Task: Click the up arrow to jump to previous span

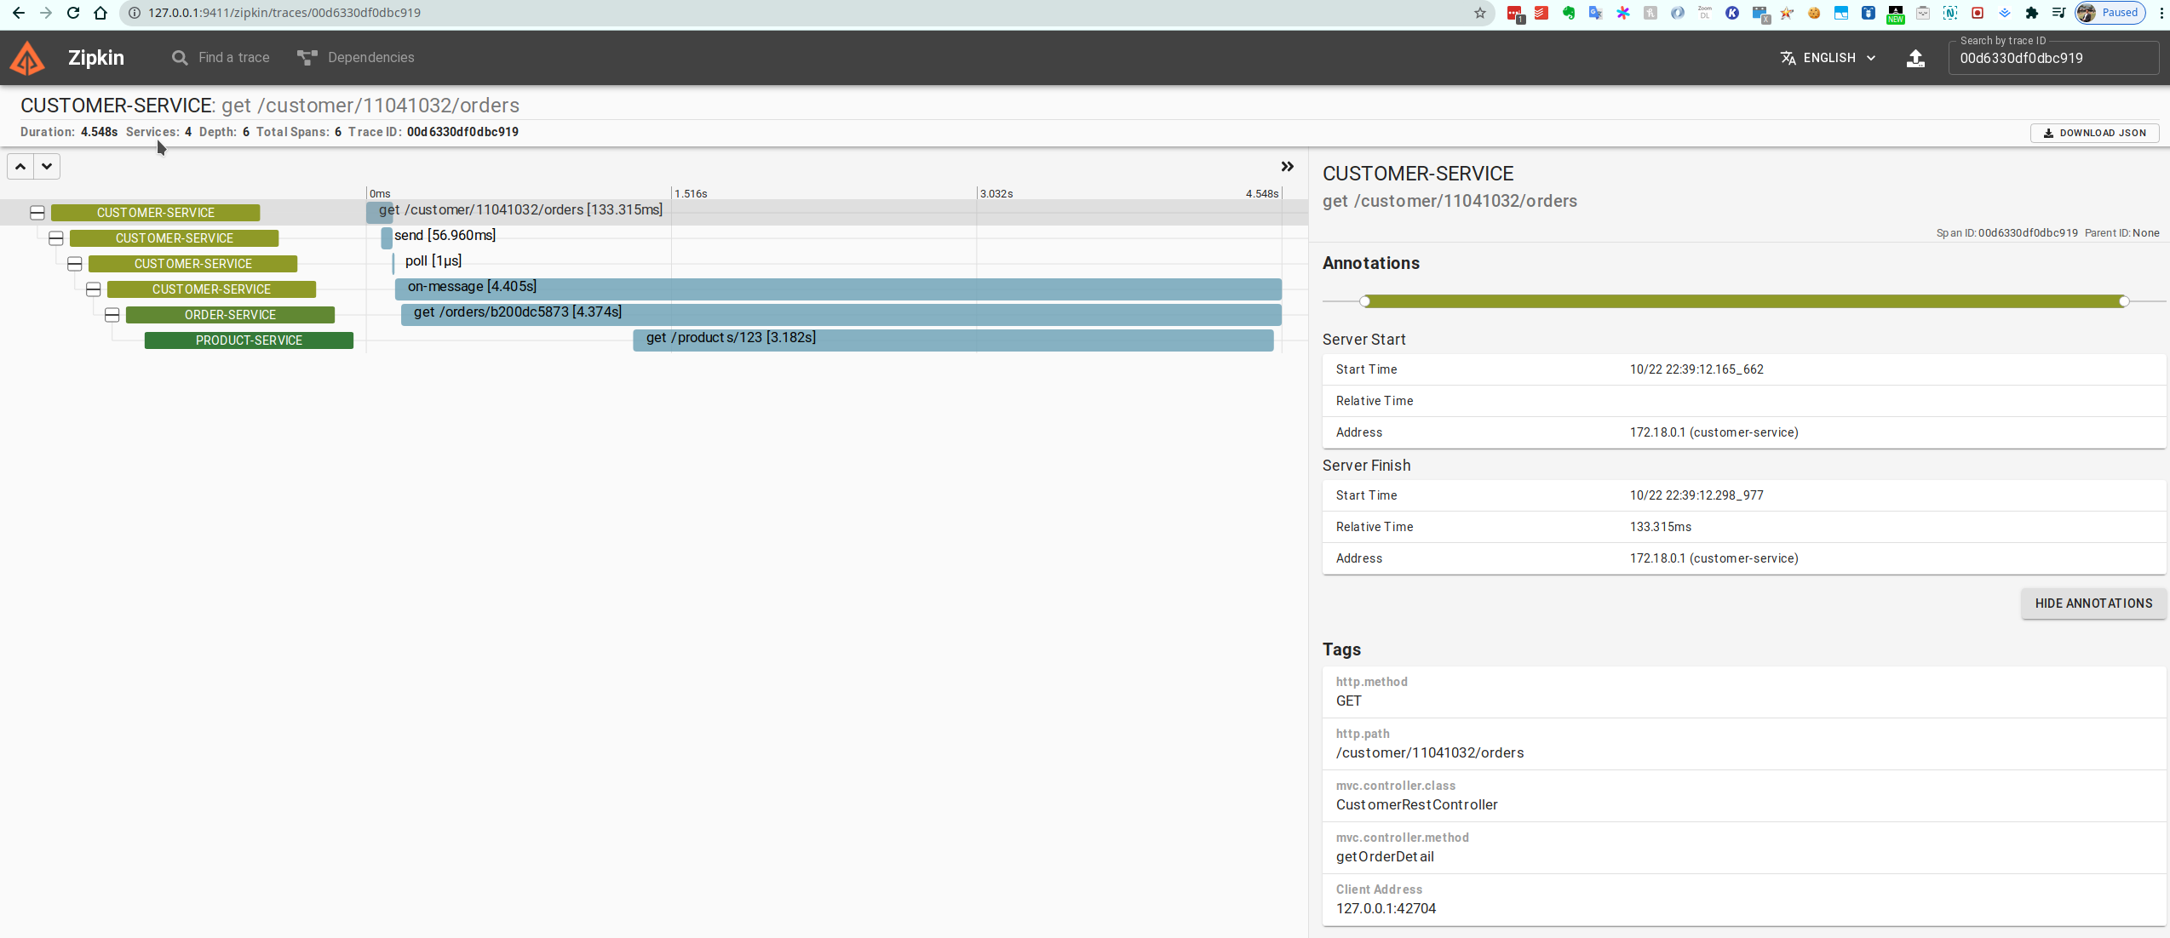Action: click(19, 166)
